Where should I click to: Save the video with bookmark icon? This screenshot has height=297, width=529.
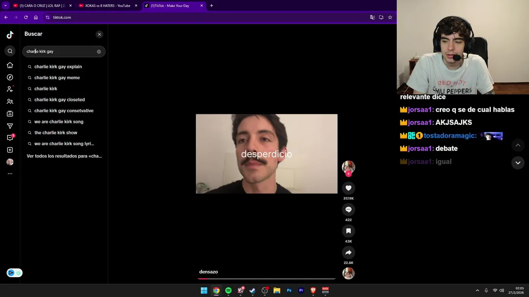[x=348, y=231]
